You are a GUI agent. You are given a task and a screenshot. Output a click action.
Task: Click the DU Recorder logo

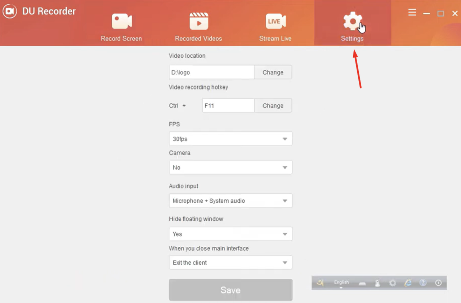[x=10, y=11]
